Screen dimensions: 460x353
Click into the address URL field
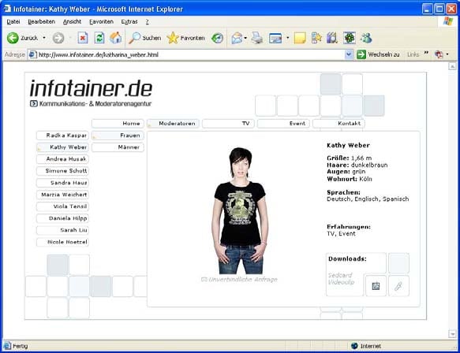(191, 54)
